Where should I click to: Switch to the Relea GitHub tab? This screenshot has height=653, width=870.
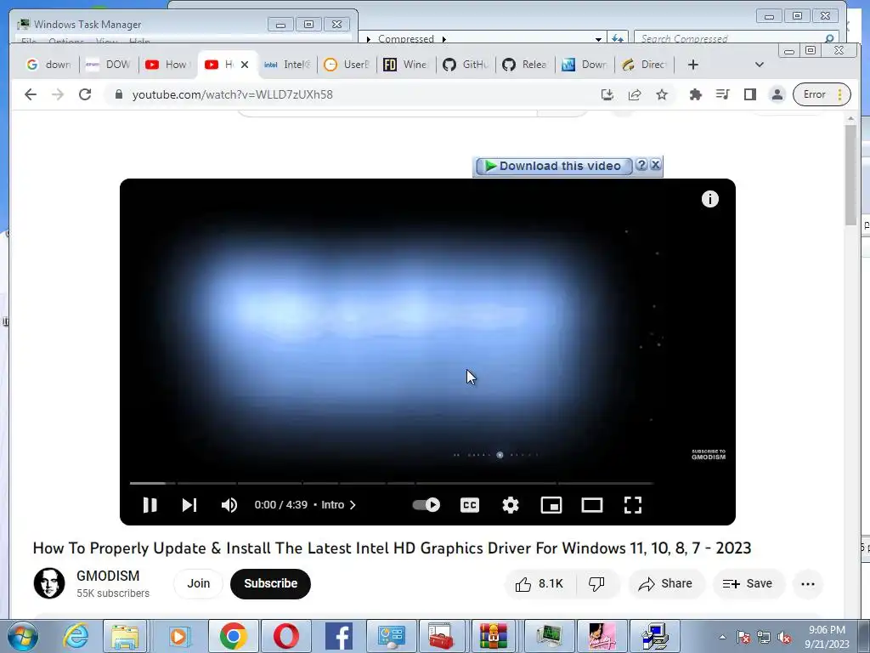coord(525,65)
